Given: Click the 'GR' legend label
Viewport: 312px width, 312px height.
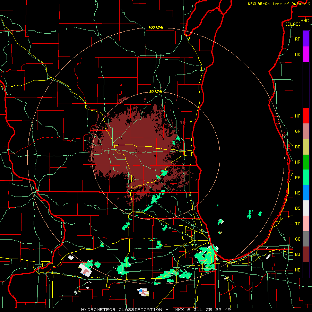Looking at the screenshot, I should tap(297, 131).
